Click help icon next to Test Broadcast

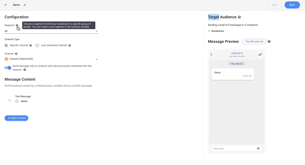(x=269, y=42)
